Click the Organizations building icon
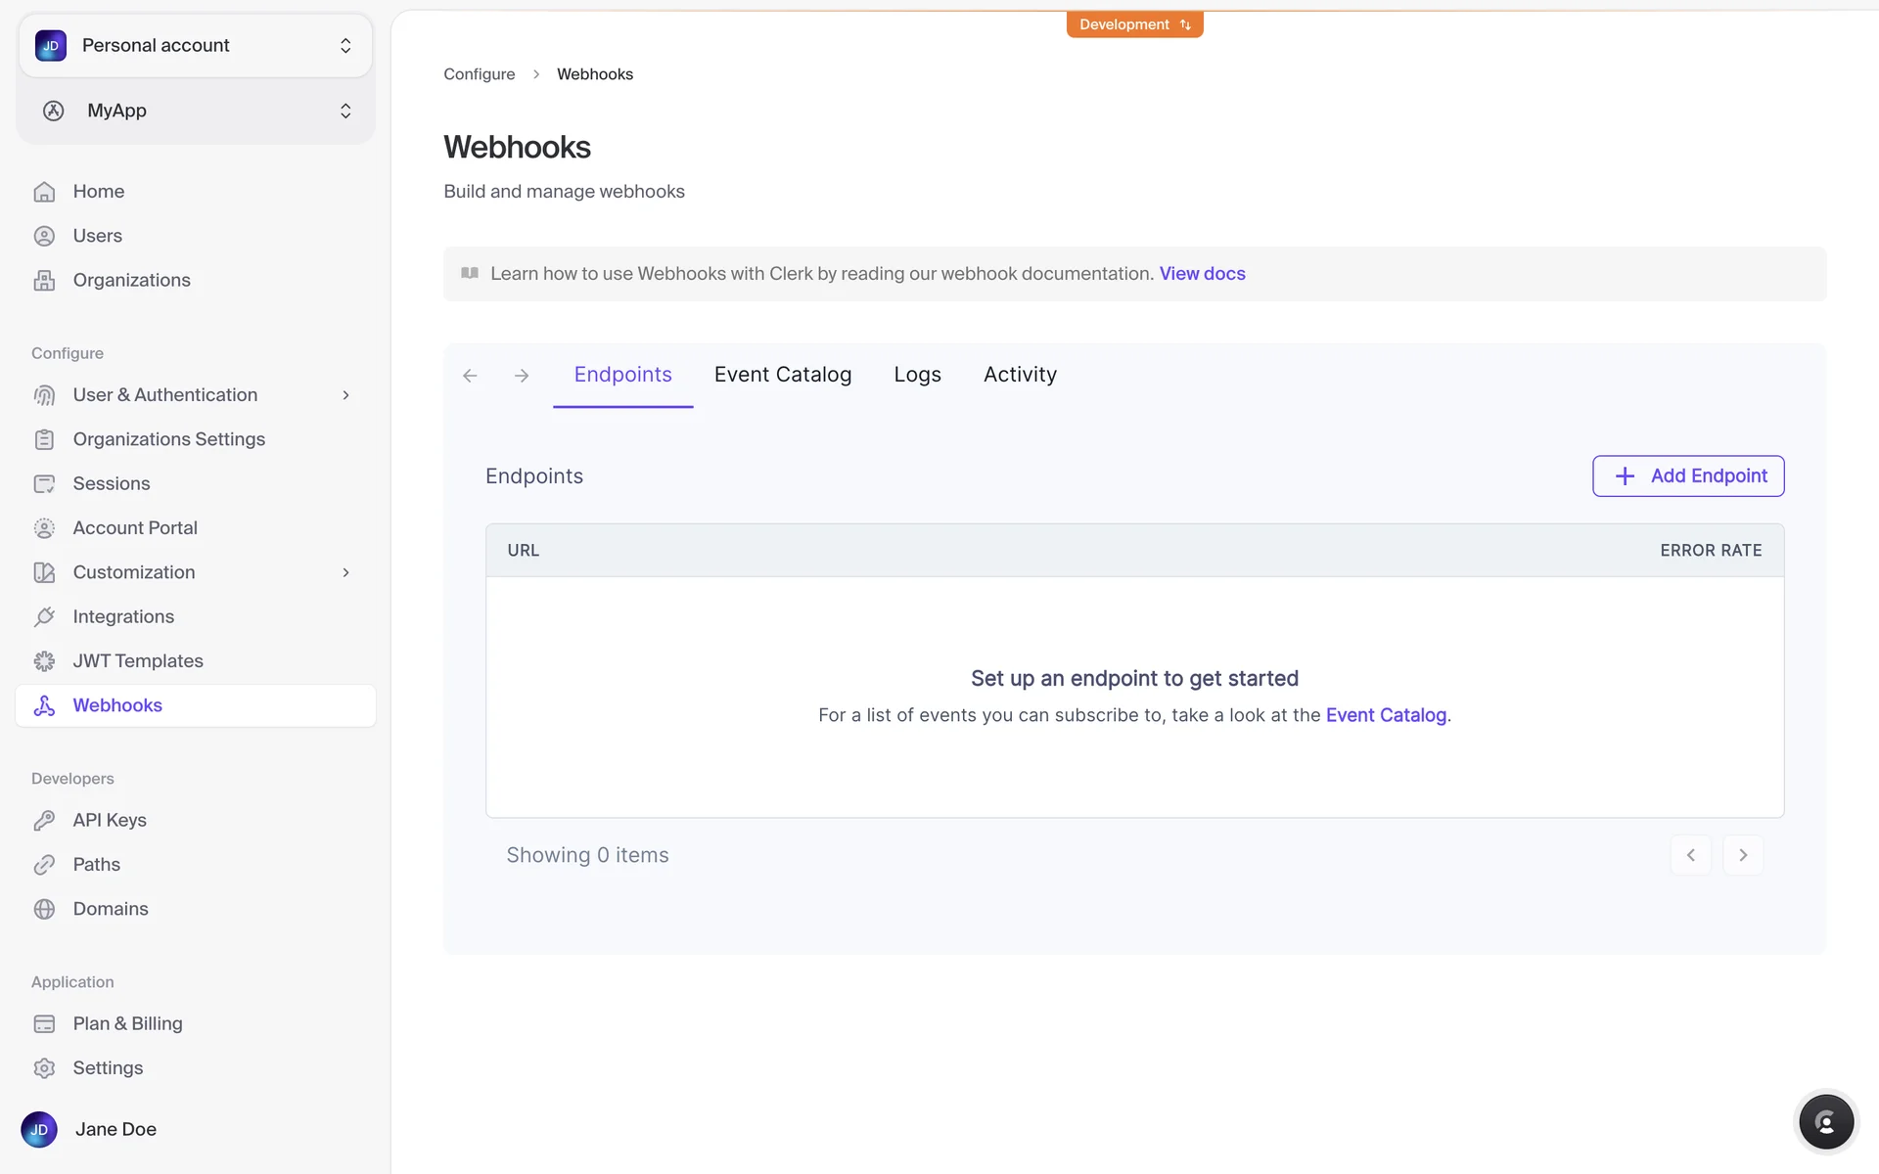This screenshot has height=1174, width=1879. (x=44, y=281)
